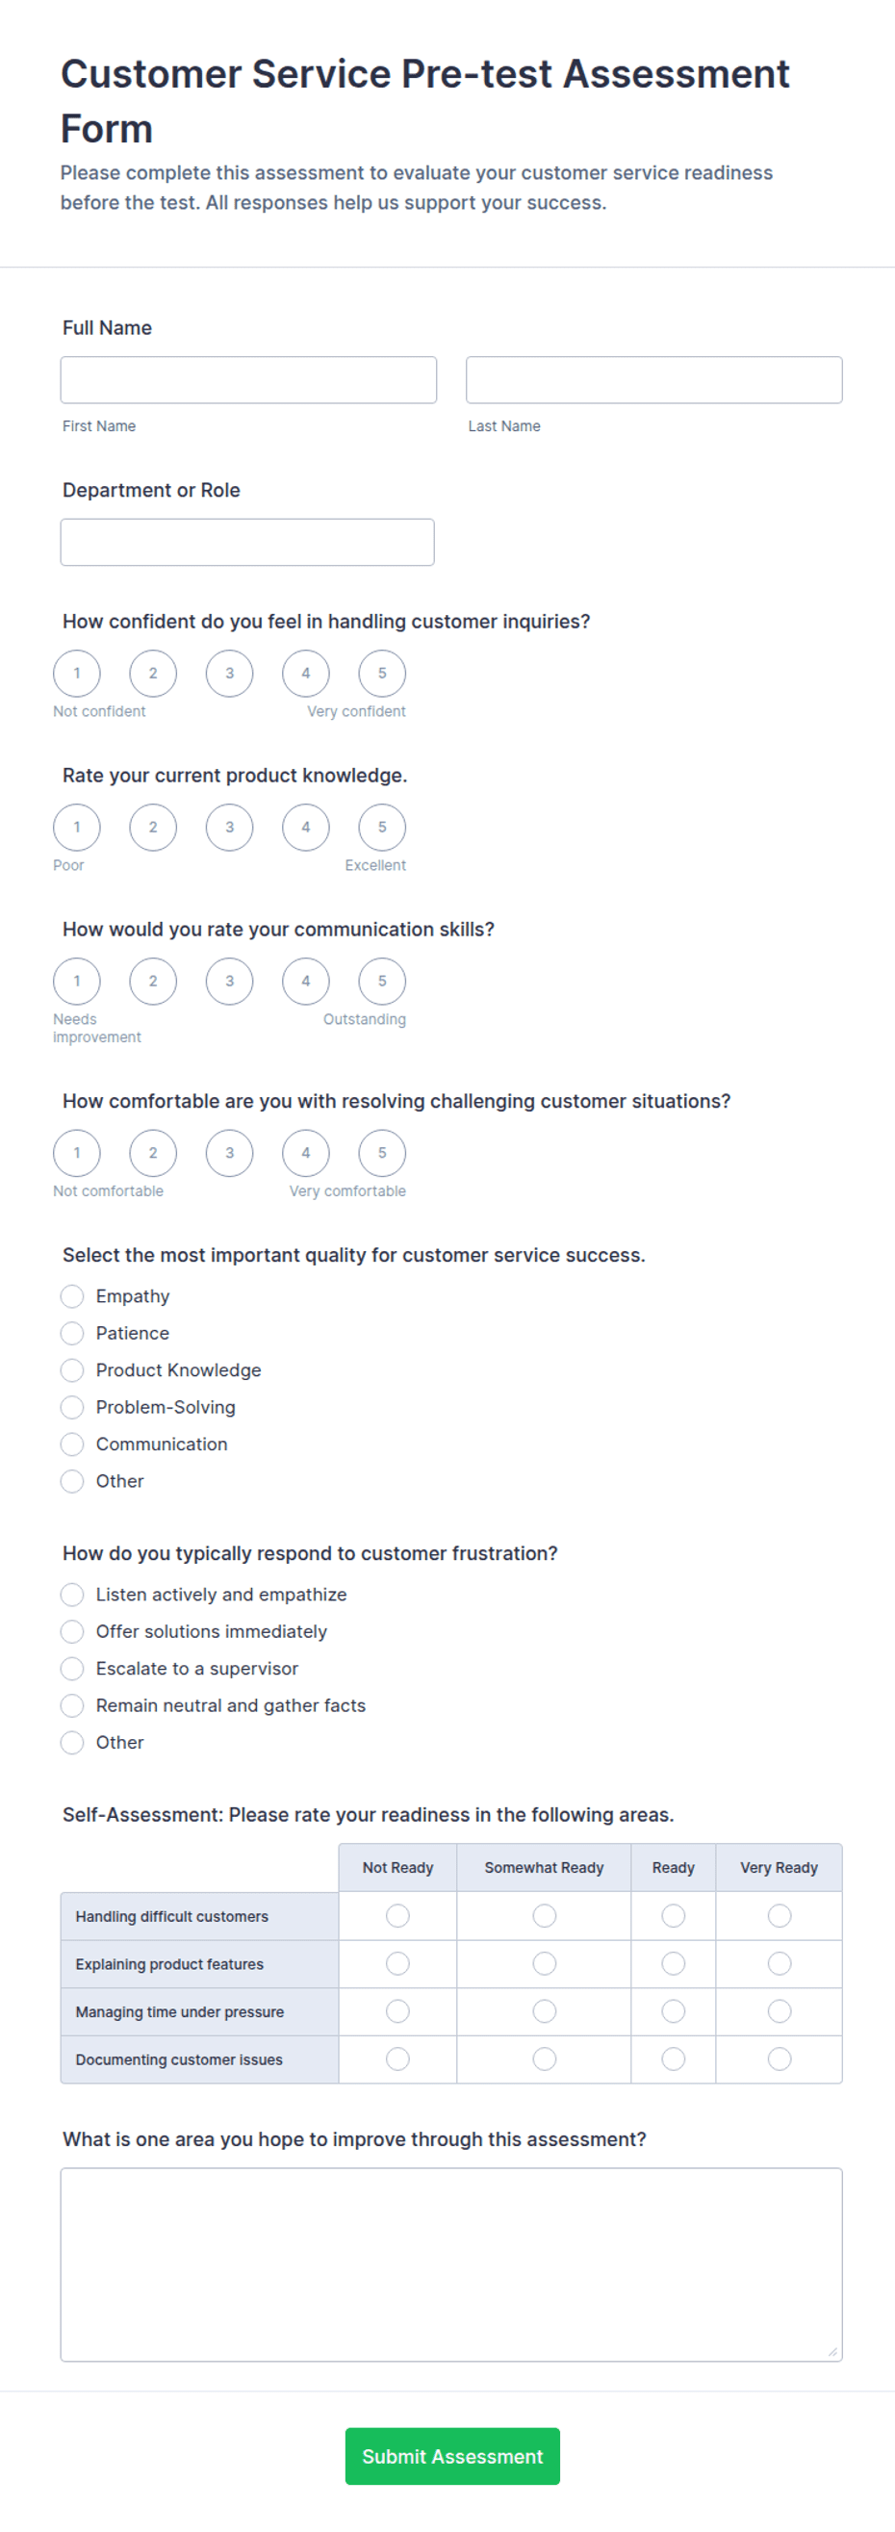Viewport: 895px width, 2532px height.
Task: Click the improvement area text box
Action: tap(451, 2263)
